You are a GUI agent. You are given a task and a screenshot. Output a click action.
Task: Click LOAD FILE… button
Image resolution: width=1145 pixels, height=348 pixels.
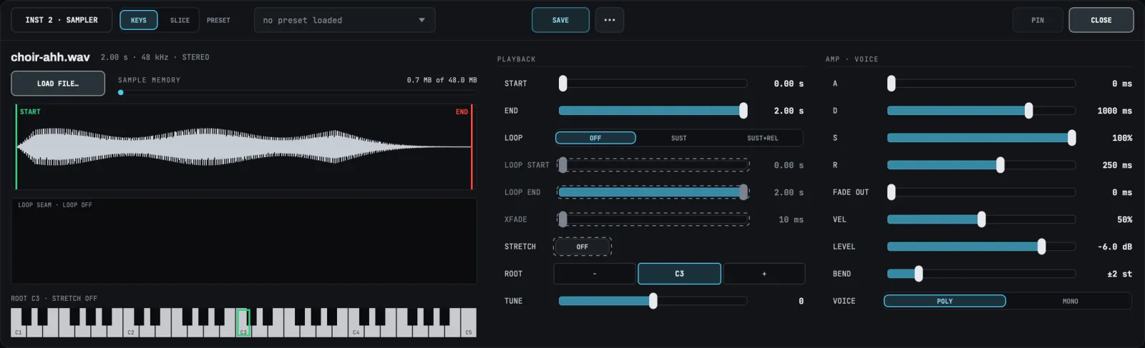(x=58, y=84)
